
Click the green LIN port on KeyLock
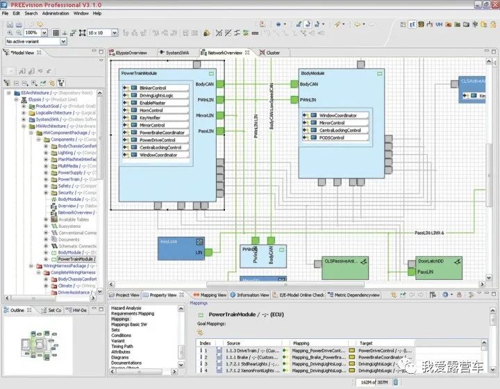(x=208, y=253)
